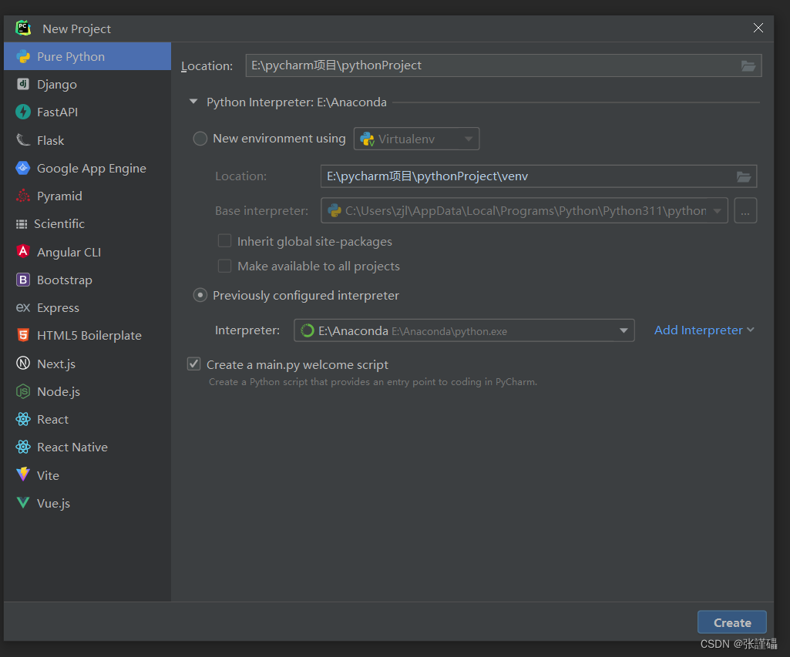Click the ellipsis button beside Base interpreter
This screenshot has width=790, height=657.
pos(745,211)
